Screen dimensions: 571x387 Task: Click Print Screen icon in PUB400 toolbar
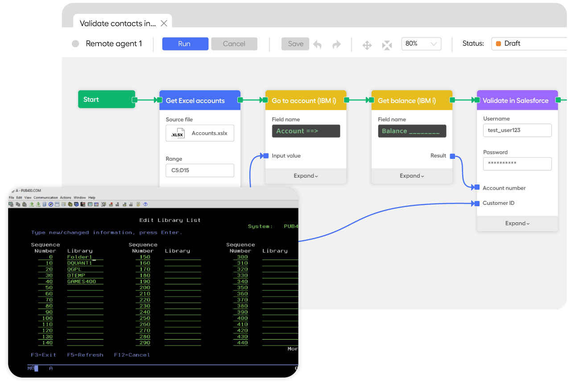point(11,204)
